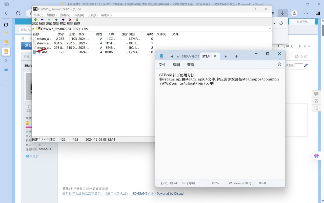Toggle the browser sidebar icon at top right
324x203 pixels.
318,13
